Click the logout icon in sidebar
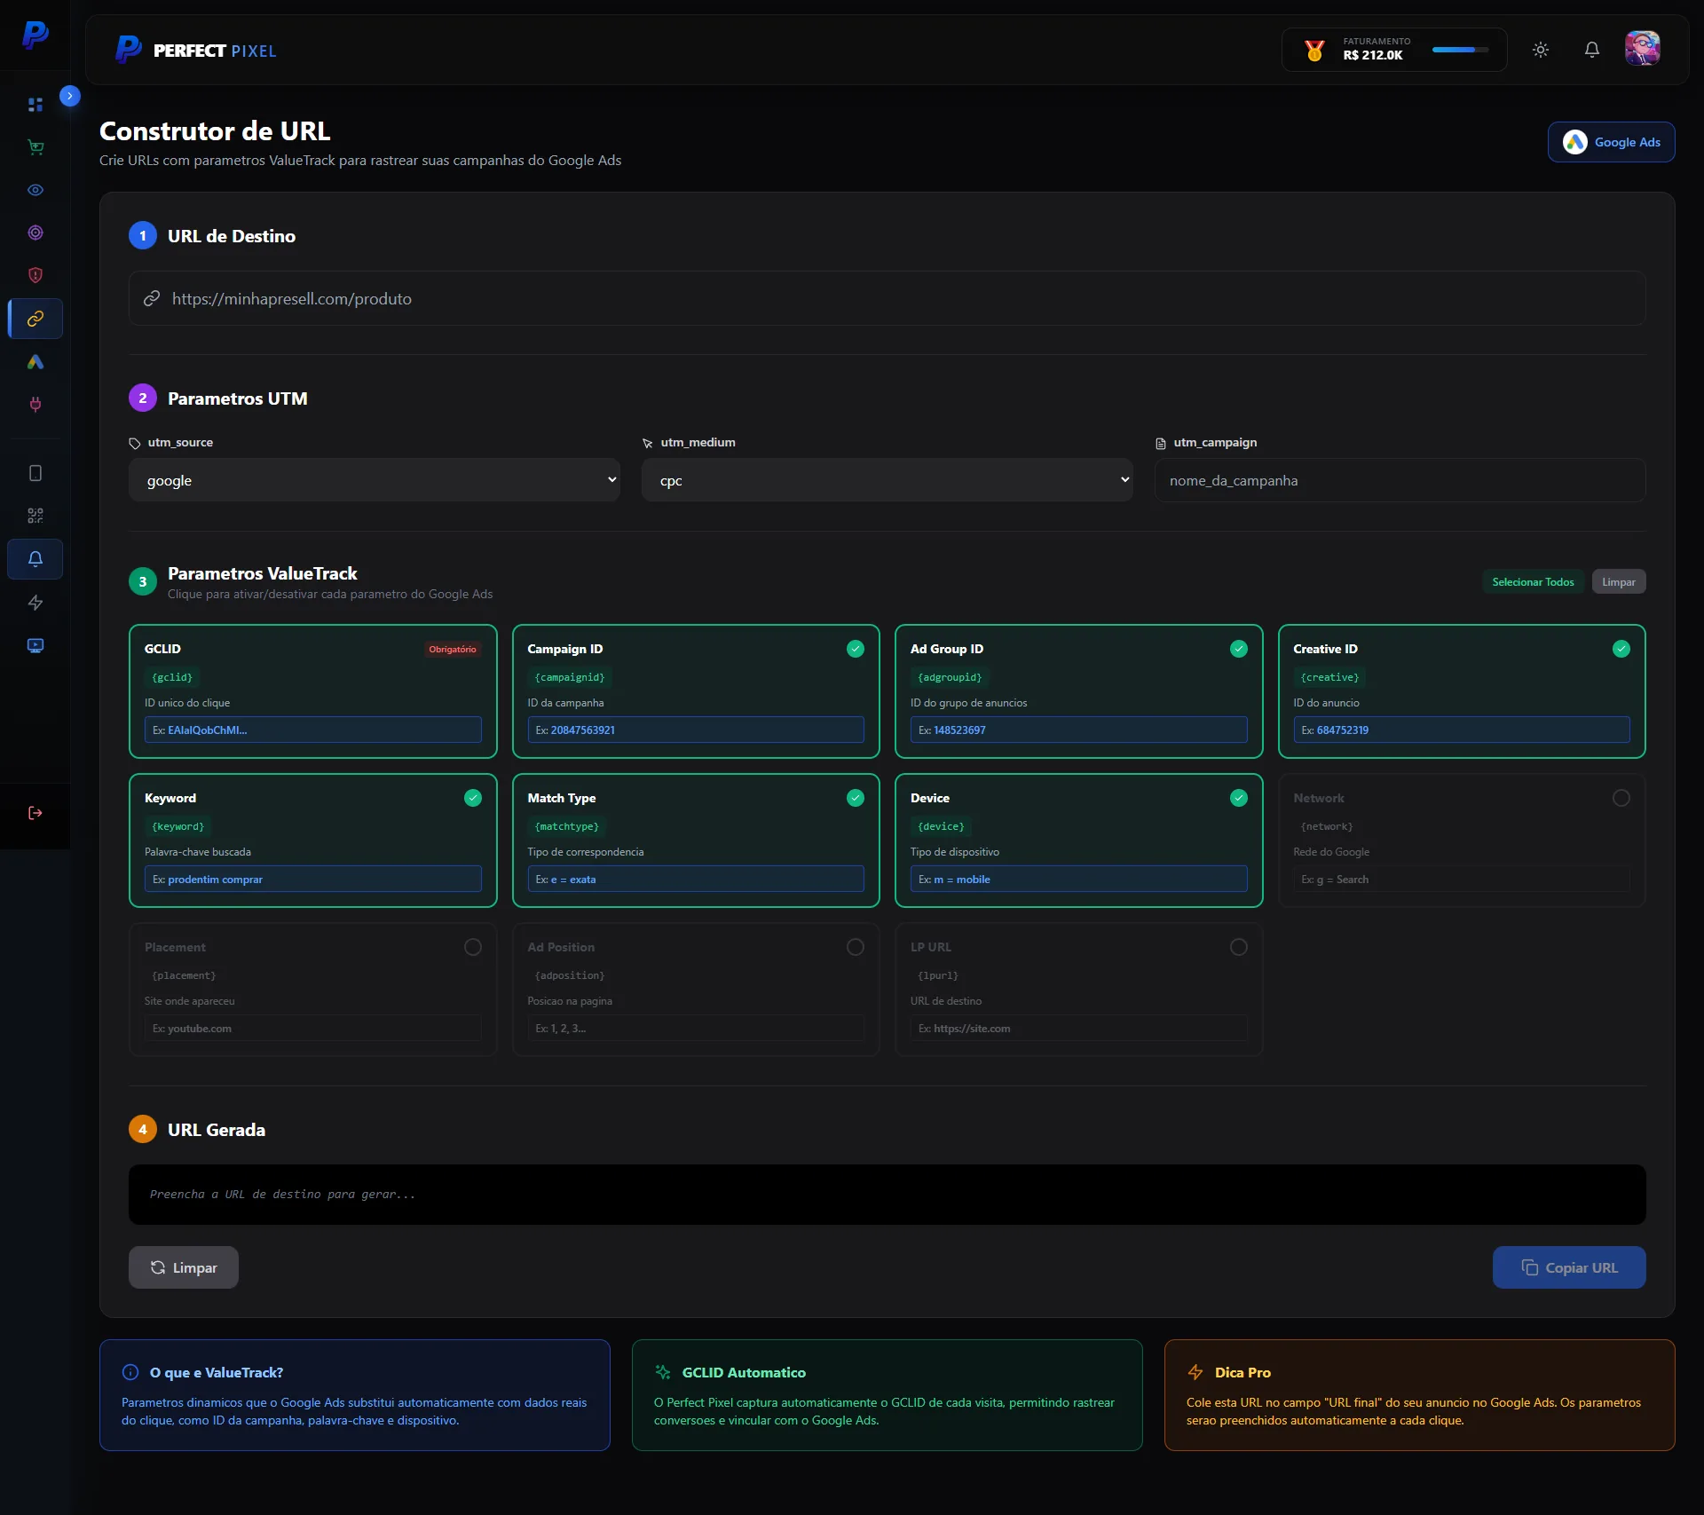Screen dimensions: 1704x1515 pyautogui.click(x=35, y=813)
